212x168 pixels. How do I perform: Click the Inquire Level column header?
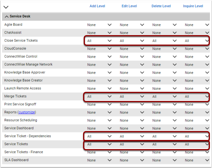point(193,6)
